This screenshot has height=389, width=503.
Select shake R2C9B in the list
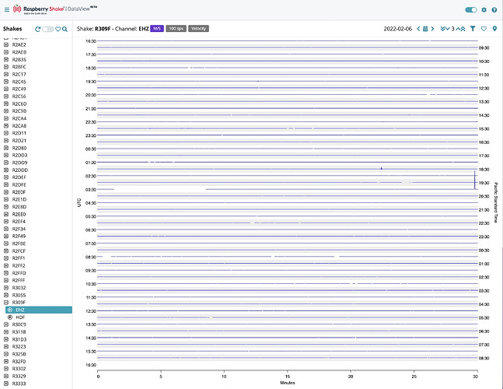click(19, 111)
